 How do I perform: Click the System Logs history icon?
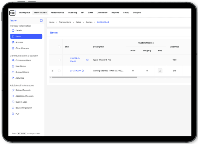tap(13, 102)
